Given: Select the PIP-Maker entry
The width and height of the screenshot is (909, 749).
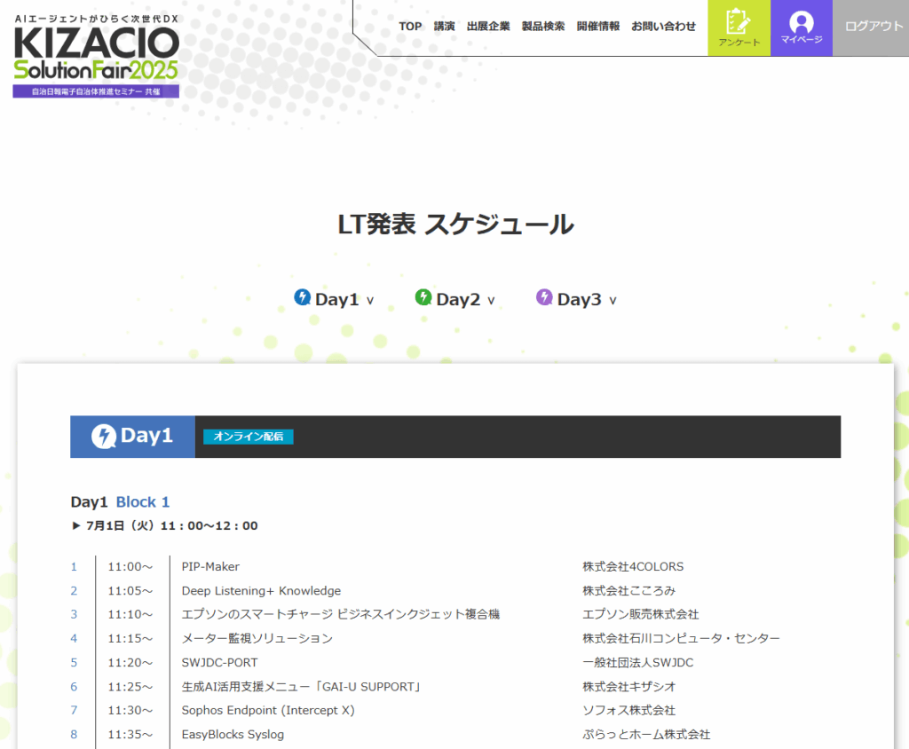Looking at the screenshot, I should (210, 566).
